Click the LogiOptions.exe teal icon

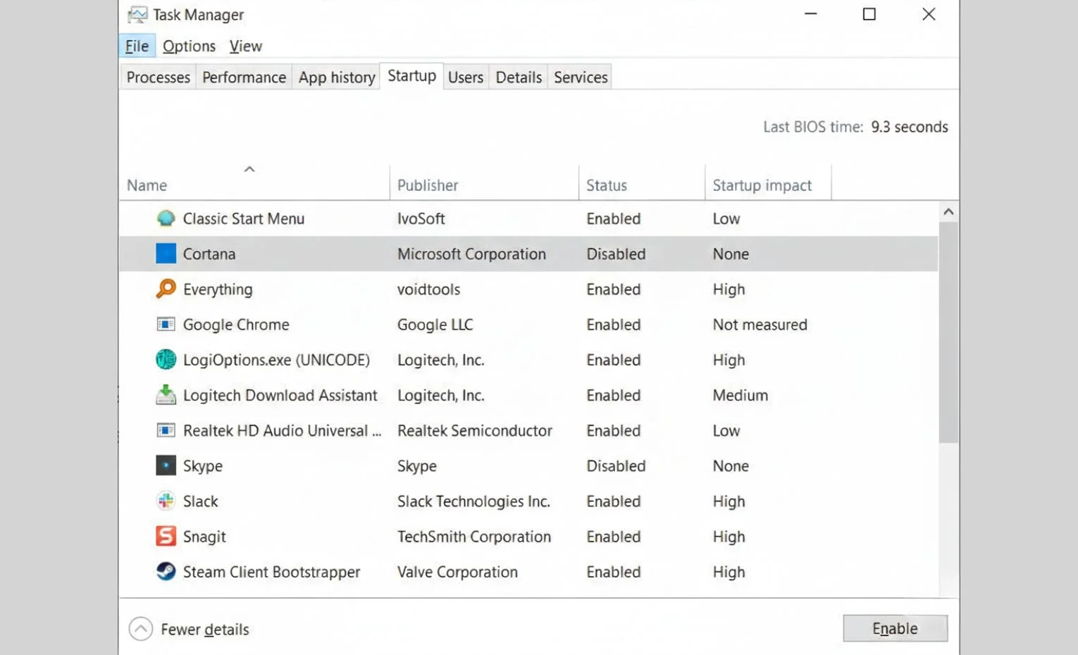pyautogui.click(x=166, y=359)
